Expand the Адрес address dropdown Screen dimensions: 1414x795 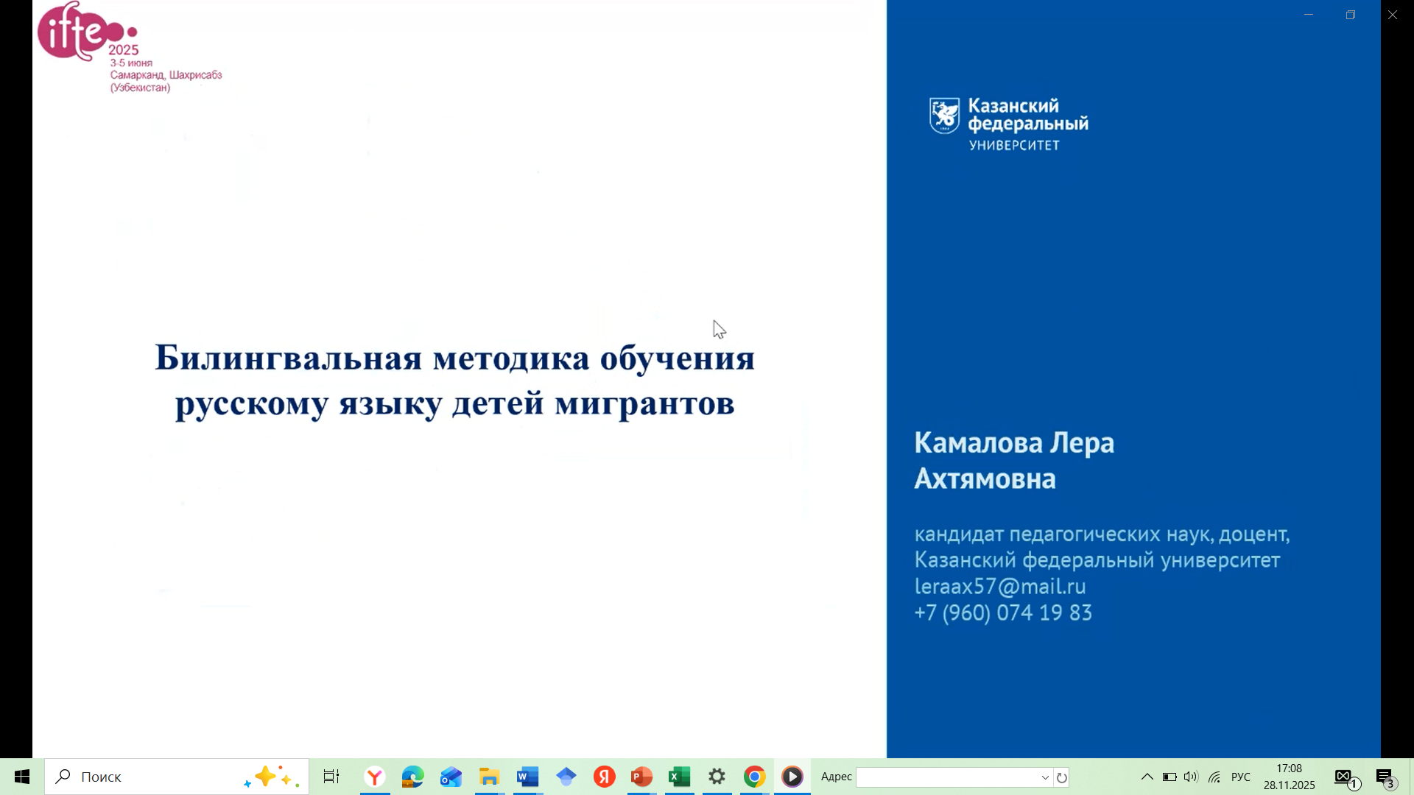coord(1044,777)
